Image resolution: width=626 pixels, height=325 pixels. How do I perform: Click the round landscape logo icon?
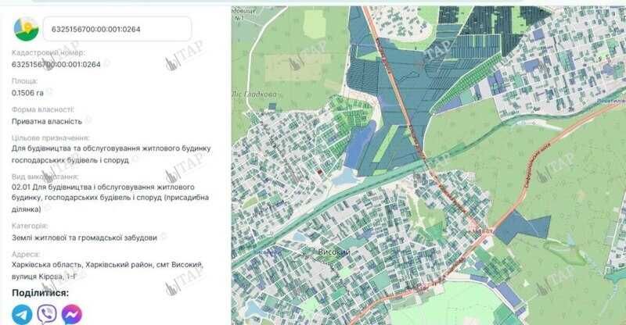pos(26,29)
